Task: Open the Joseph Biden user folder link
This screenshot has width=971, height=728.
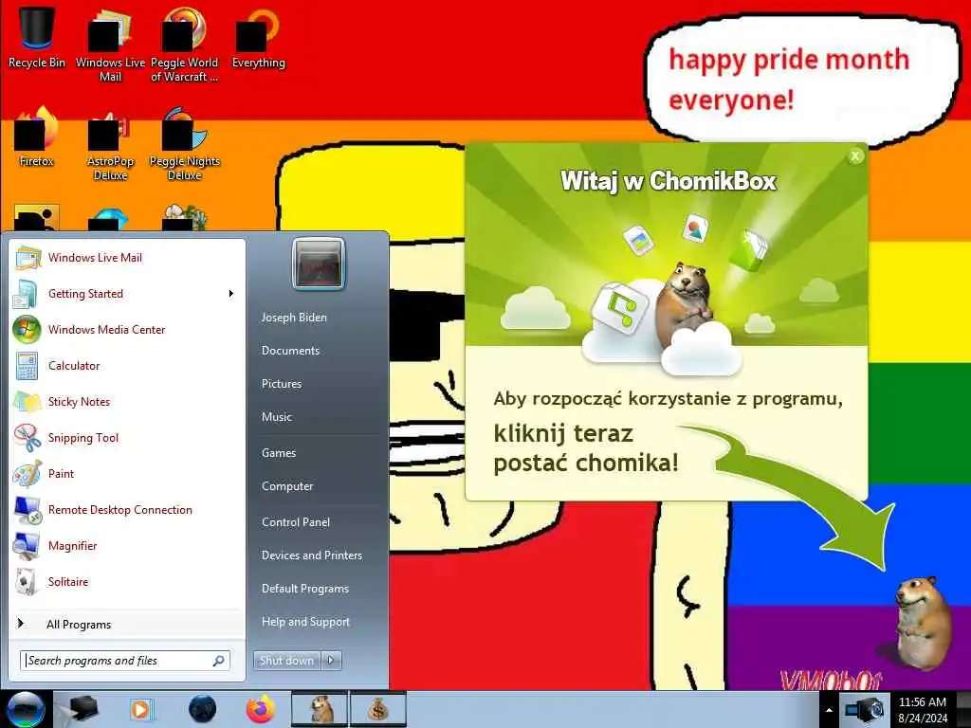Action: tap(294, 317)
